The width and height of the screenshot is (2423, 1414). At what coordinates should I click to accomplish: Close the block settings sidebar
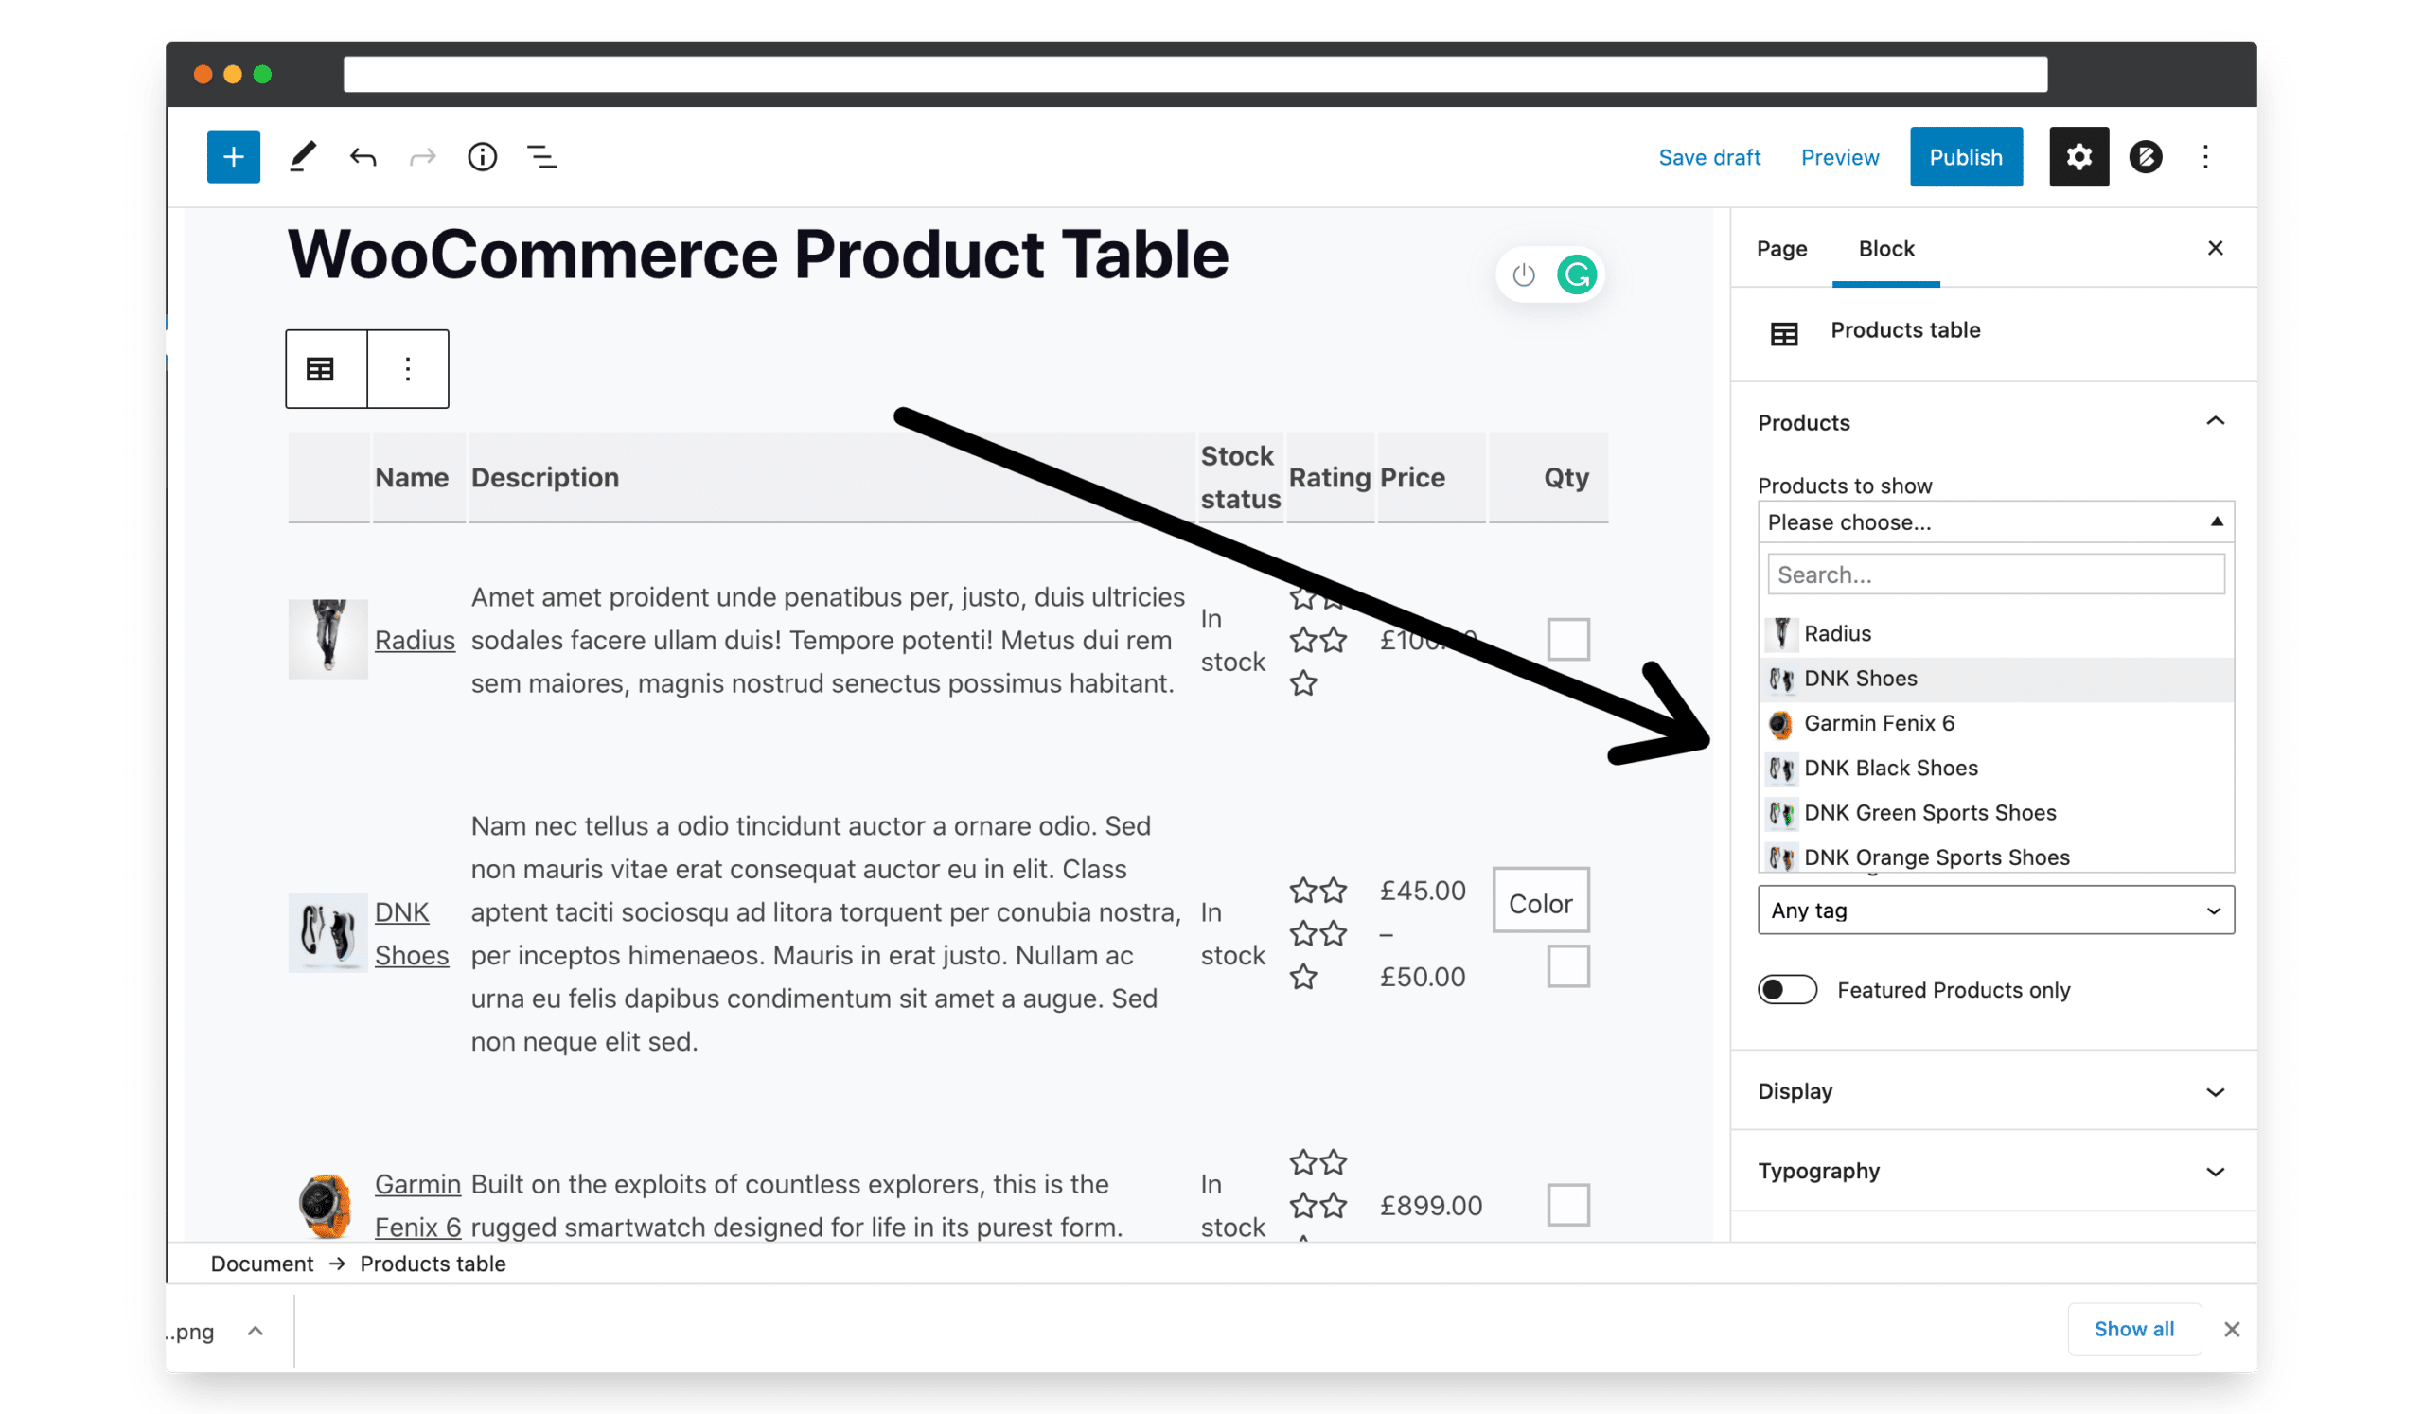pyautogui.click(x=2216, y=248)
